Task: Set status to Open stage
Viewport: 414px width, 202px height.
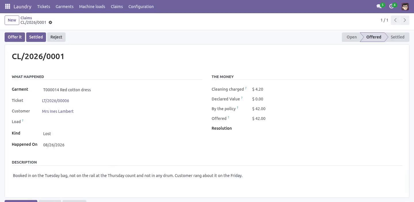Action: pyautogui.click(x=351, y=37)
